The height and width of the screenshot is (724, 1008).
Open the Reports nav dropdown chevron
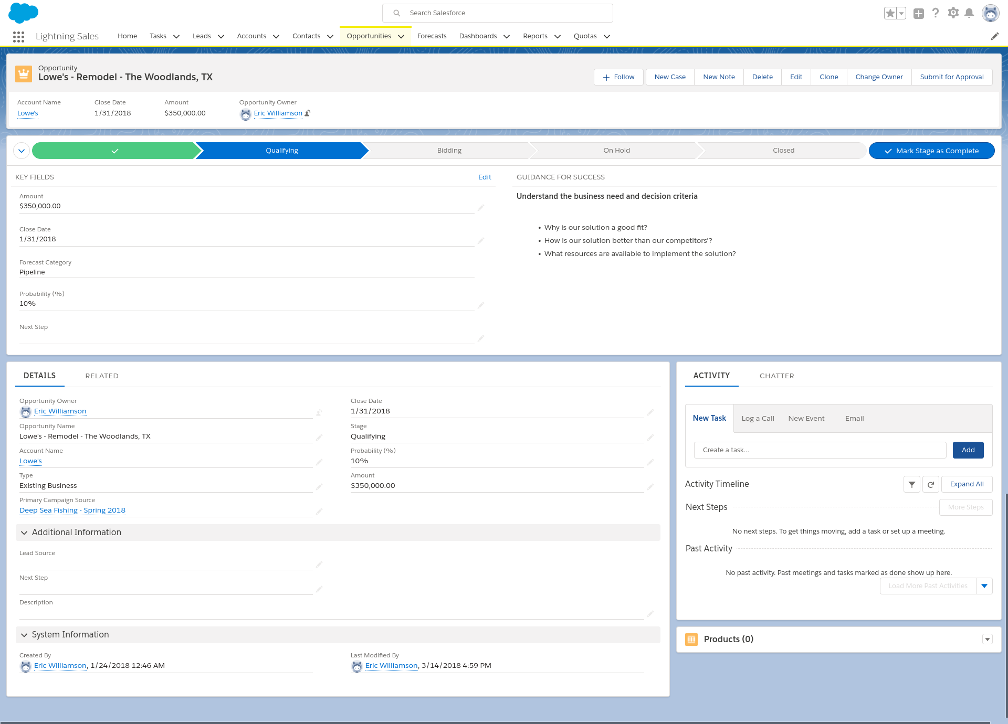coord(558,36)
